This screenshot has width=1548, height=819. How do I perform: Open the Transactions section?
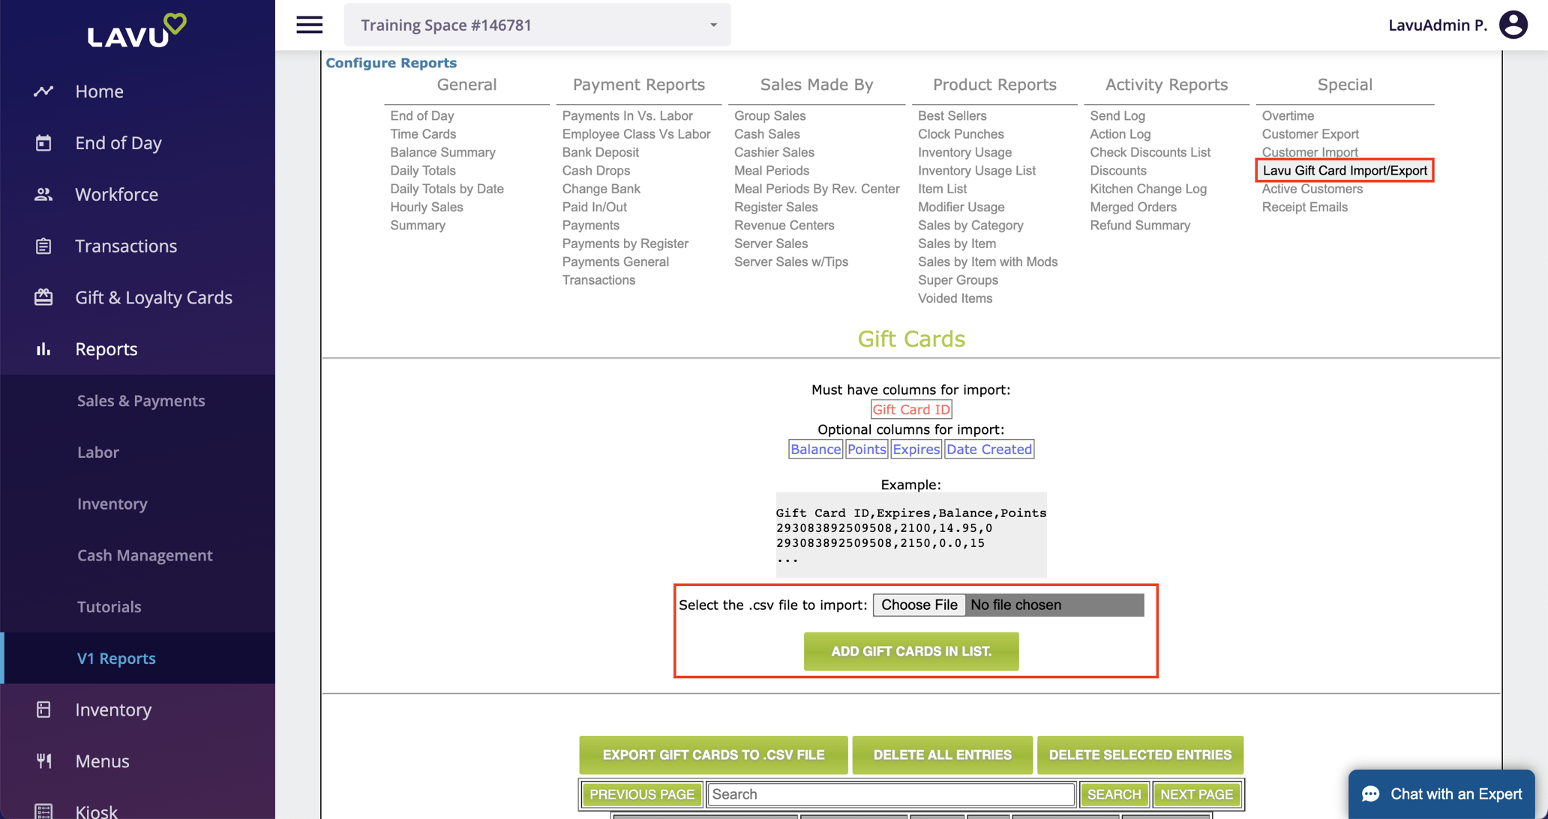125,245
